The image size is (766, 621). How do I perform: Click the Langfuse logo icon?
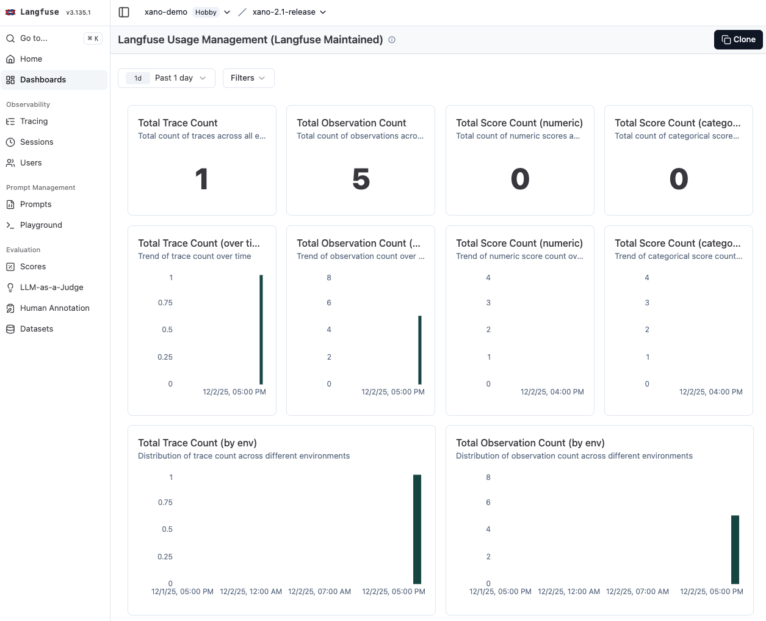10,12
